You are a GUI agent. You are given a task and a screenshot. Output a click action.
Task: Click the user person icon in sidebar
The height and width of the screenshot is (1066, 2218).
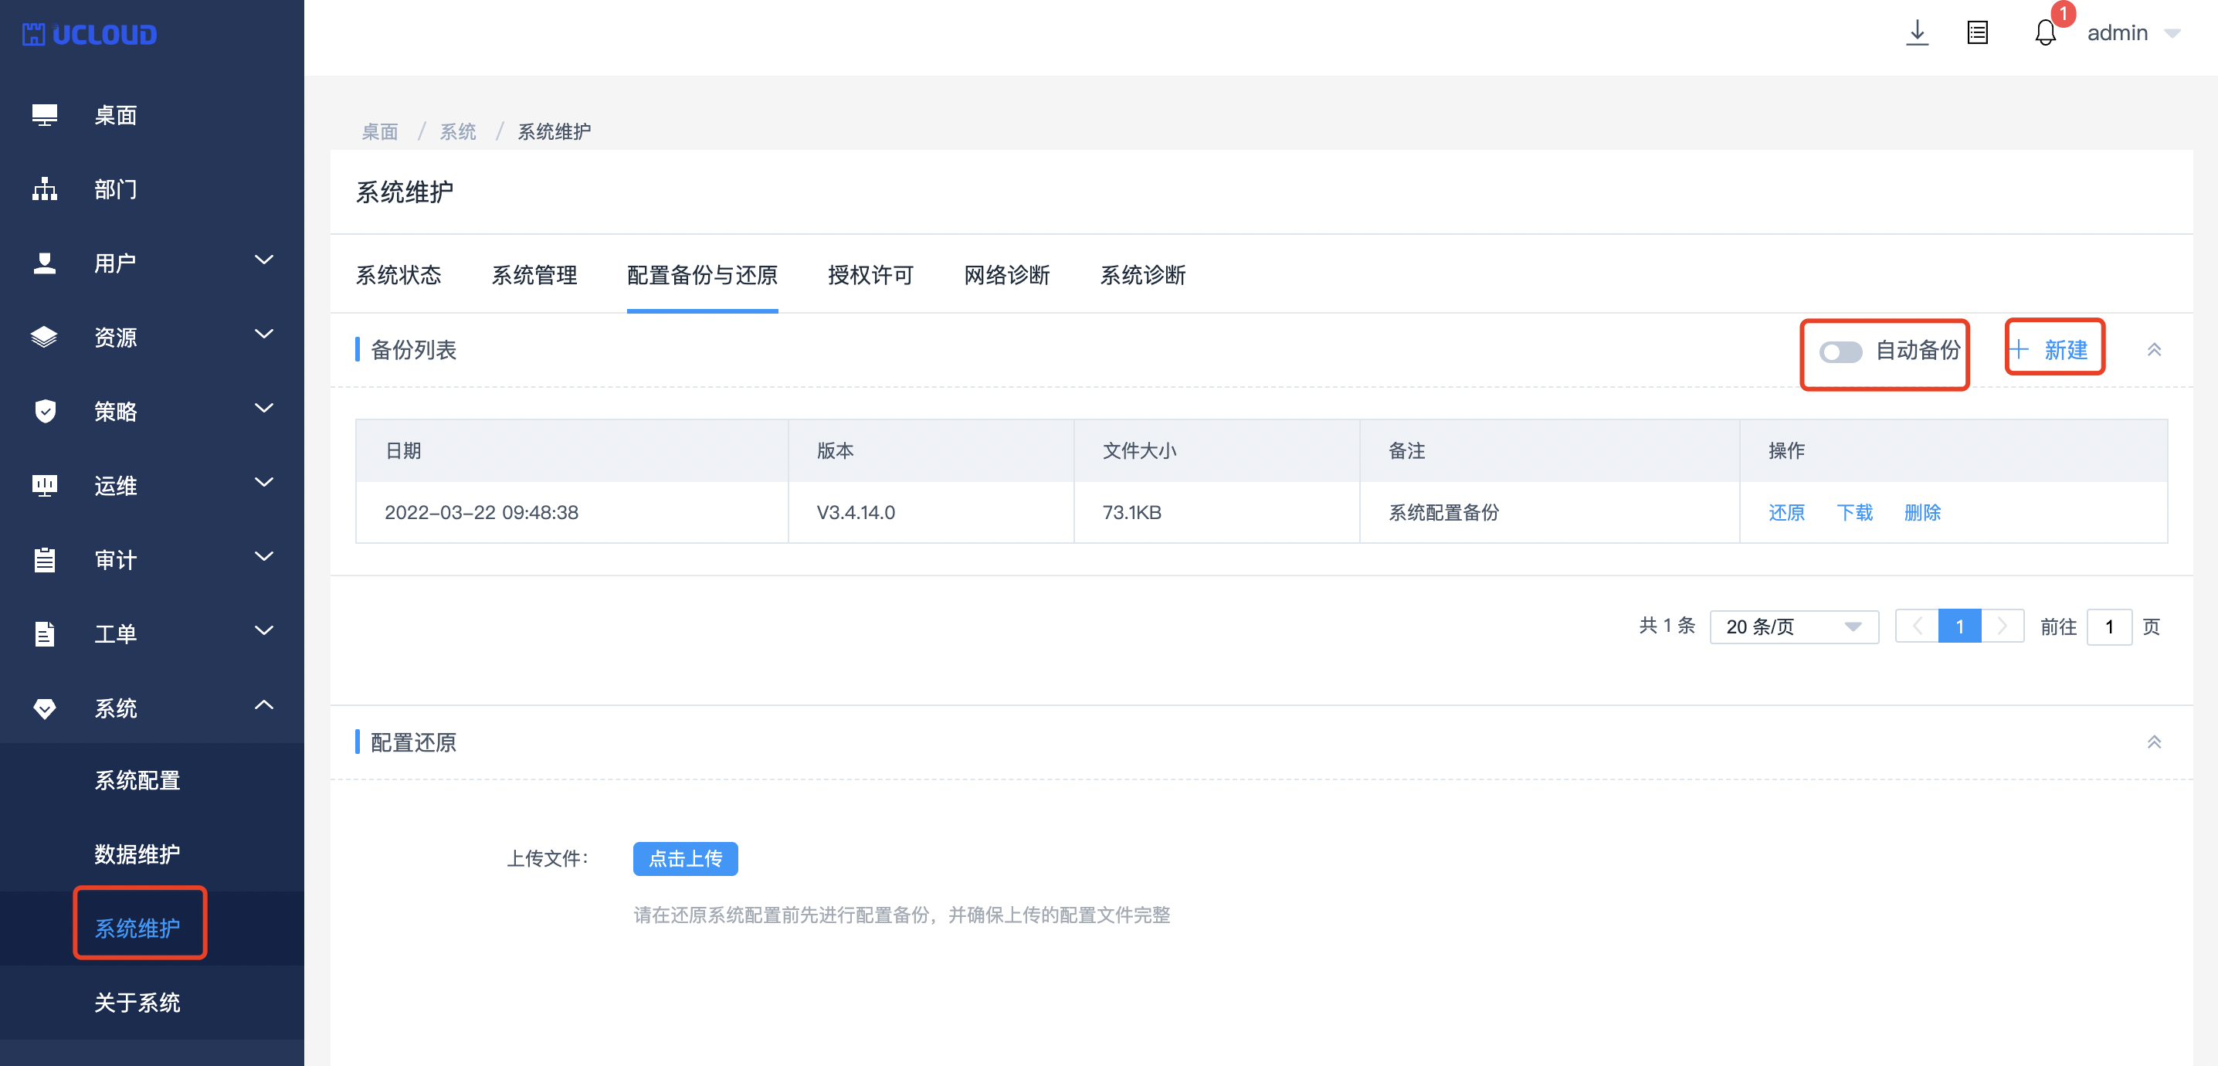tap(45, 263)
